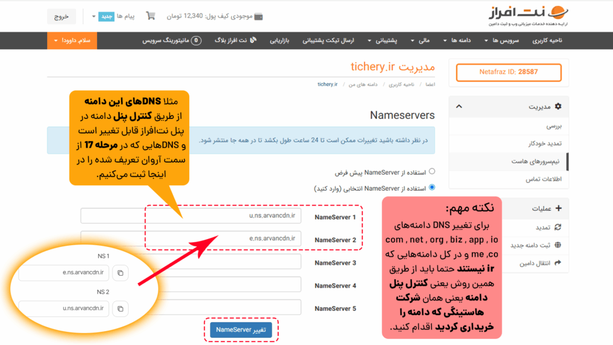This screenshot has height=345, width=613.
Task: Open بازاریابی menu item
Action: [x=280, y=40]
